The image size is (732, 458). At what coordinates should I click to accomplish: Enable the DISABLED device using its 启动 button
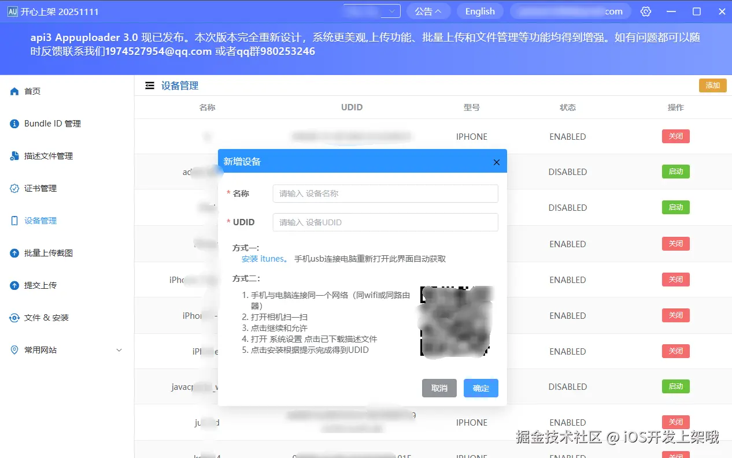[x=675, y=172]
